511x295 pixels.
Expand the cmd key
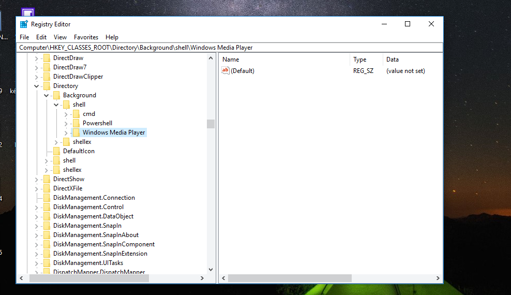[x=66, y=114]
